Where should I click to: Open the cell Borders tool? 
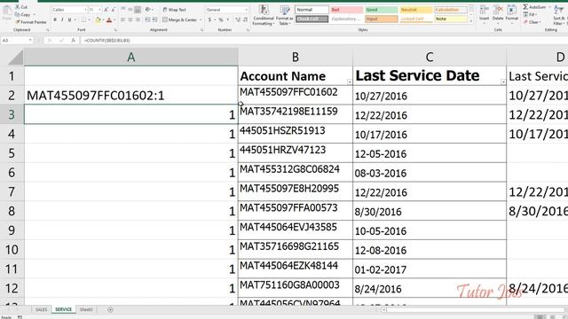[83, 19]
